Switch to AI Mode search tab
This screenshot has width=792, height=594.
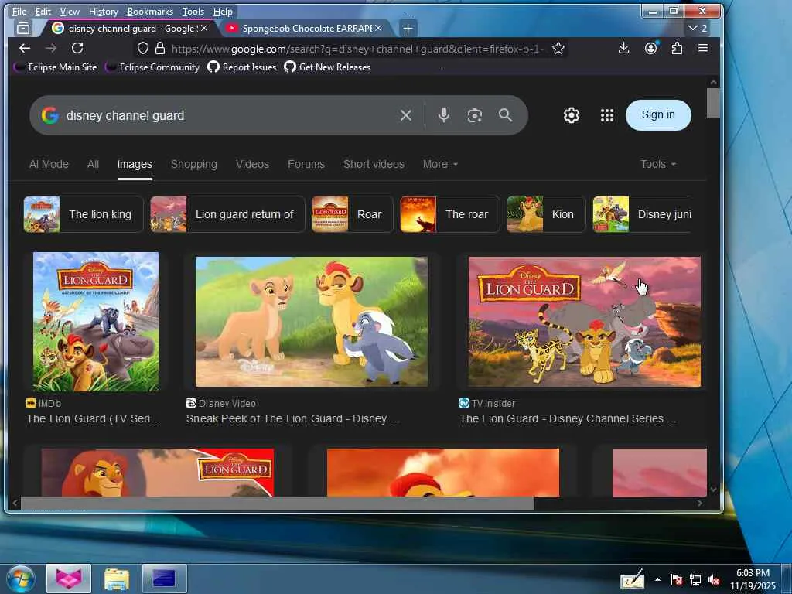point(49,164)
